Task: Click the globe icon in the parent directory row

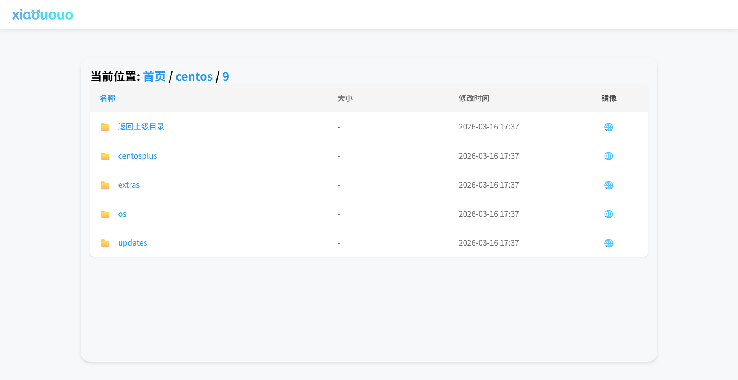Action: [x=608, y=127]
